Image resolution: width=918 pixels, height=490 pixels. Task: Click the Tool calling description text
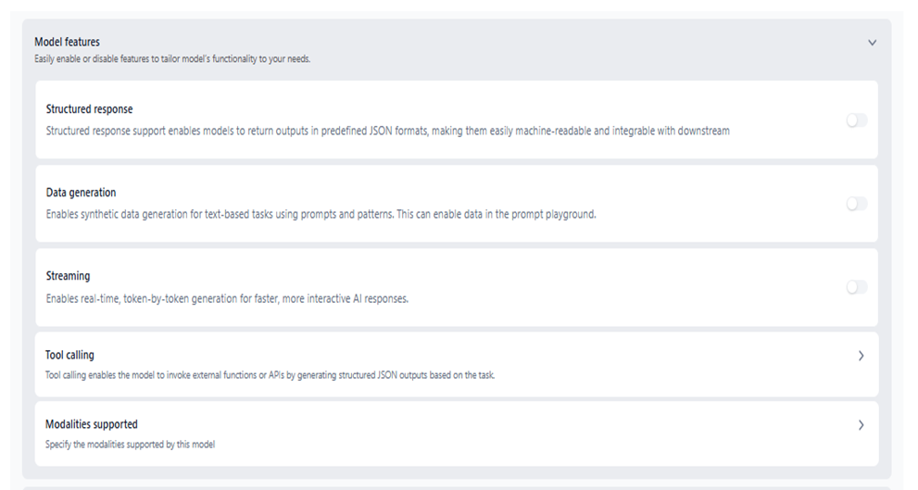(x=270, y=375)
